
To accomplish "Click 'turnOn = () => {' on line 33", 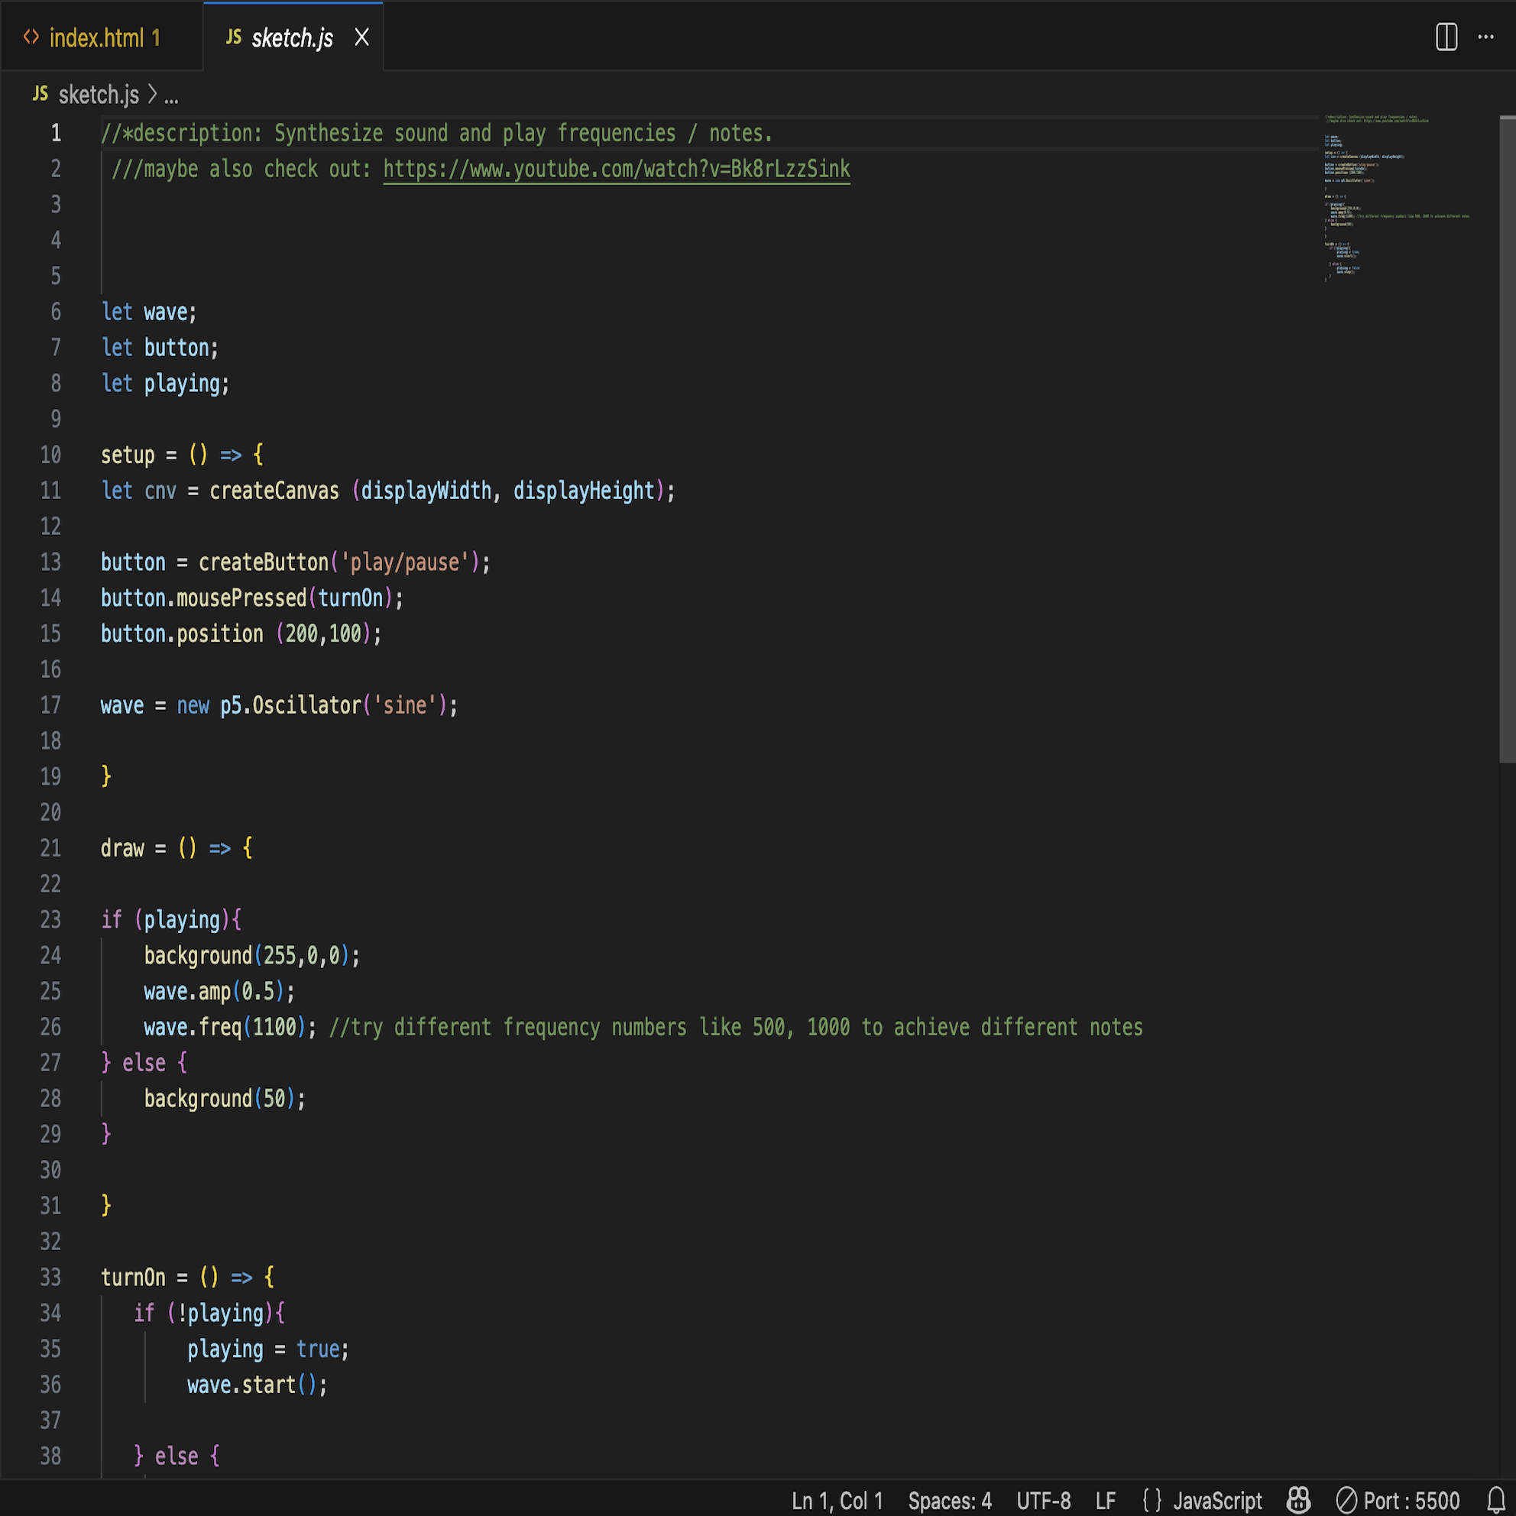I will (x=187, y=1277).
